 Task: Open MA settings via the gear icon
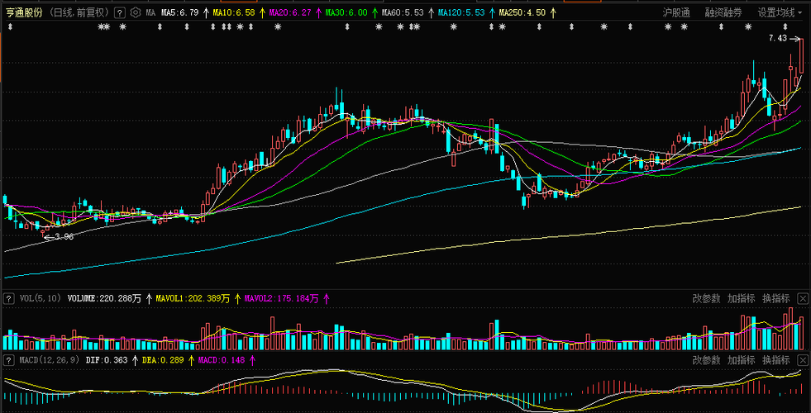[136, 12]
